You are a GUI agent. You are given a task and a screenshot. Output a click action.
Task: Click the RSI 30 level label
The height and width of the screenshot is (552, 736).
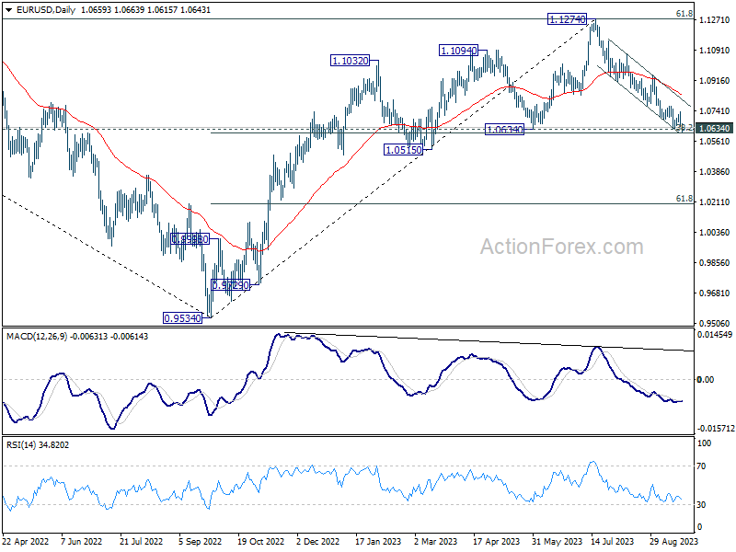point(701,504)
